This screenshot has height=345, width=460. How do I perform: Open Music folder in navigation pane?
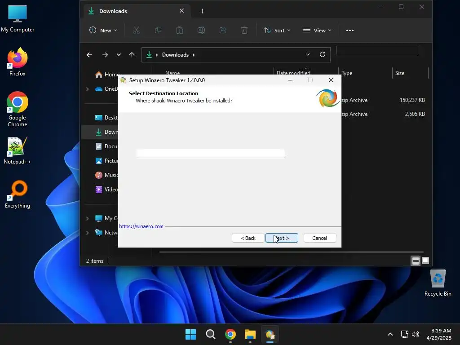[x=107, y=175]
